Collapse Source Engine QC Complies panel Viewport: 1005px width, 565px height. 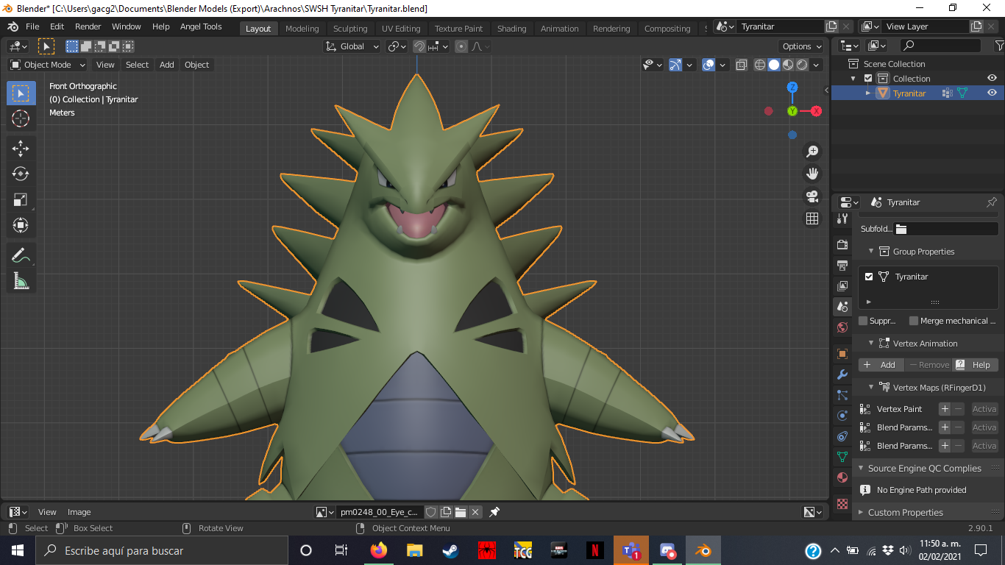tap(862, 469)
